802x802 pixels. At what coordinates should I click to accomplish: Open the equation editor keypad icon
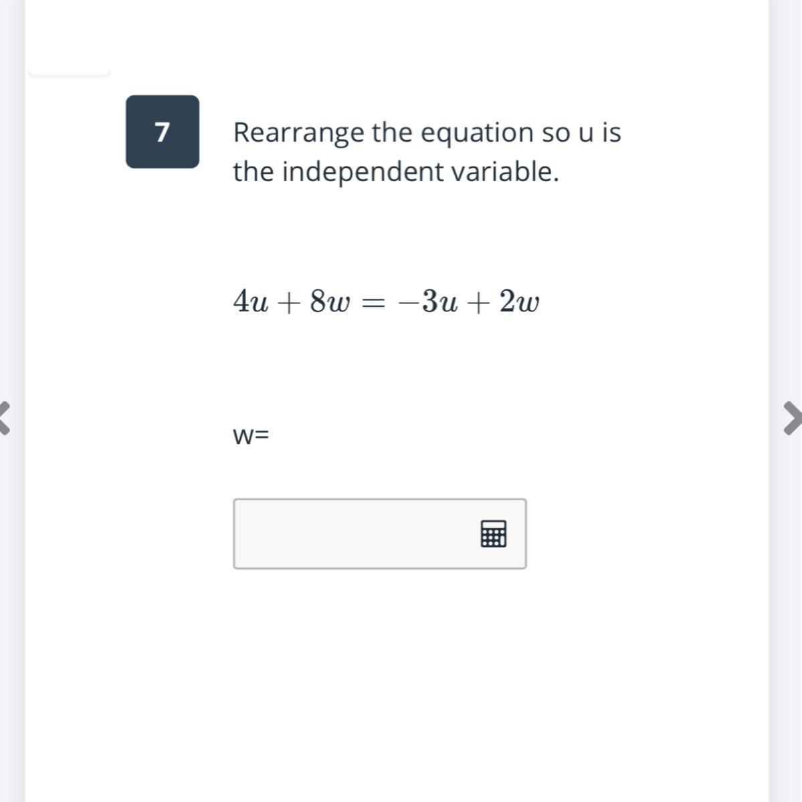point(494,533)
